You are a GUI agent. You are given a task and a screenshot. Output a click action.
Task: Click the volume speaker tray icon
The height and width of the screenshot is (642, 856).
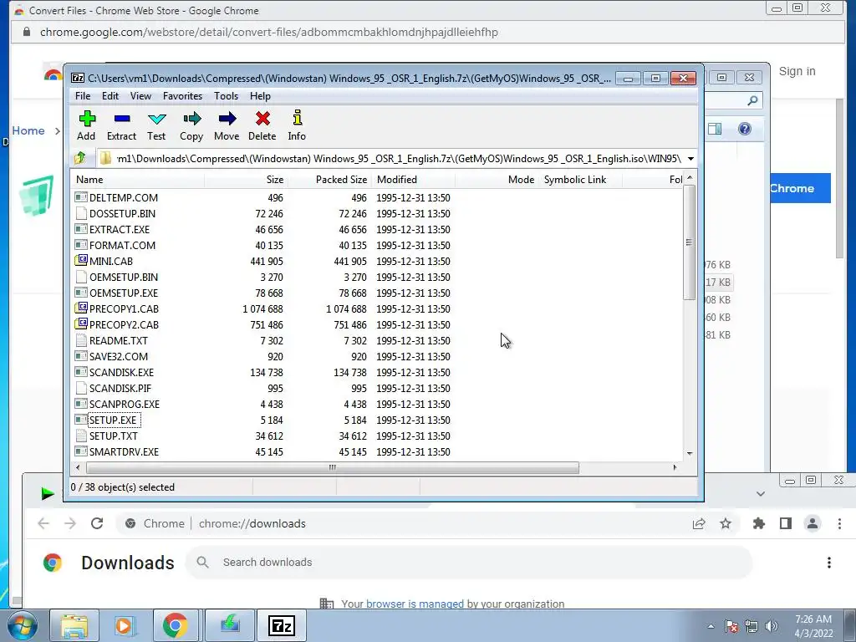pyautogui.click(x=772, y=626)
